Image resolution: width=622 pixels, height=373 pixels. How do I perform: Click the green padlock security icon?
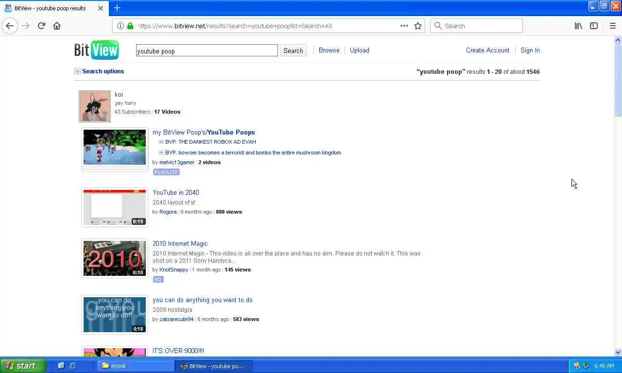pyautogui.click(x=130, y=26)
